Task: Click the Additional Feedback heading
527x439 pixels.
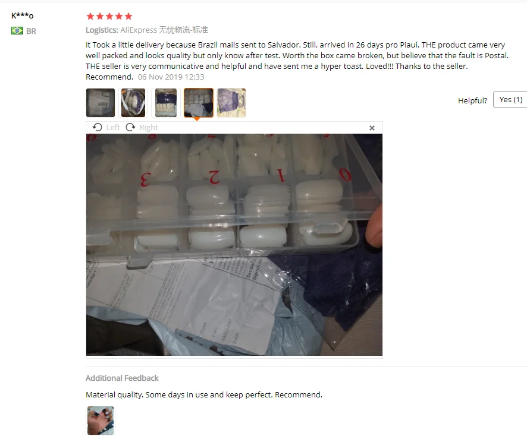Action: pos(122,378)
